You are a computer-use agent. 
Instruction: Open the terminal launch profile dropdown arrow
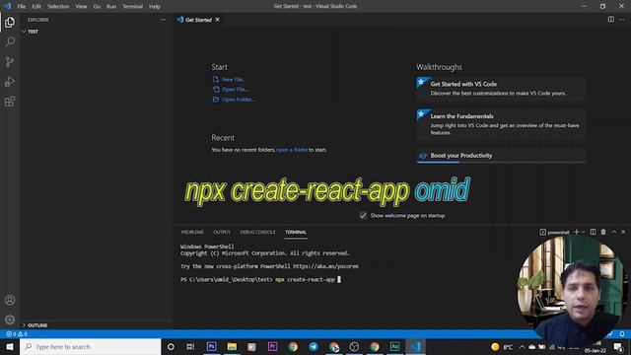(584, 233)
